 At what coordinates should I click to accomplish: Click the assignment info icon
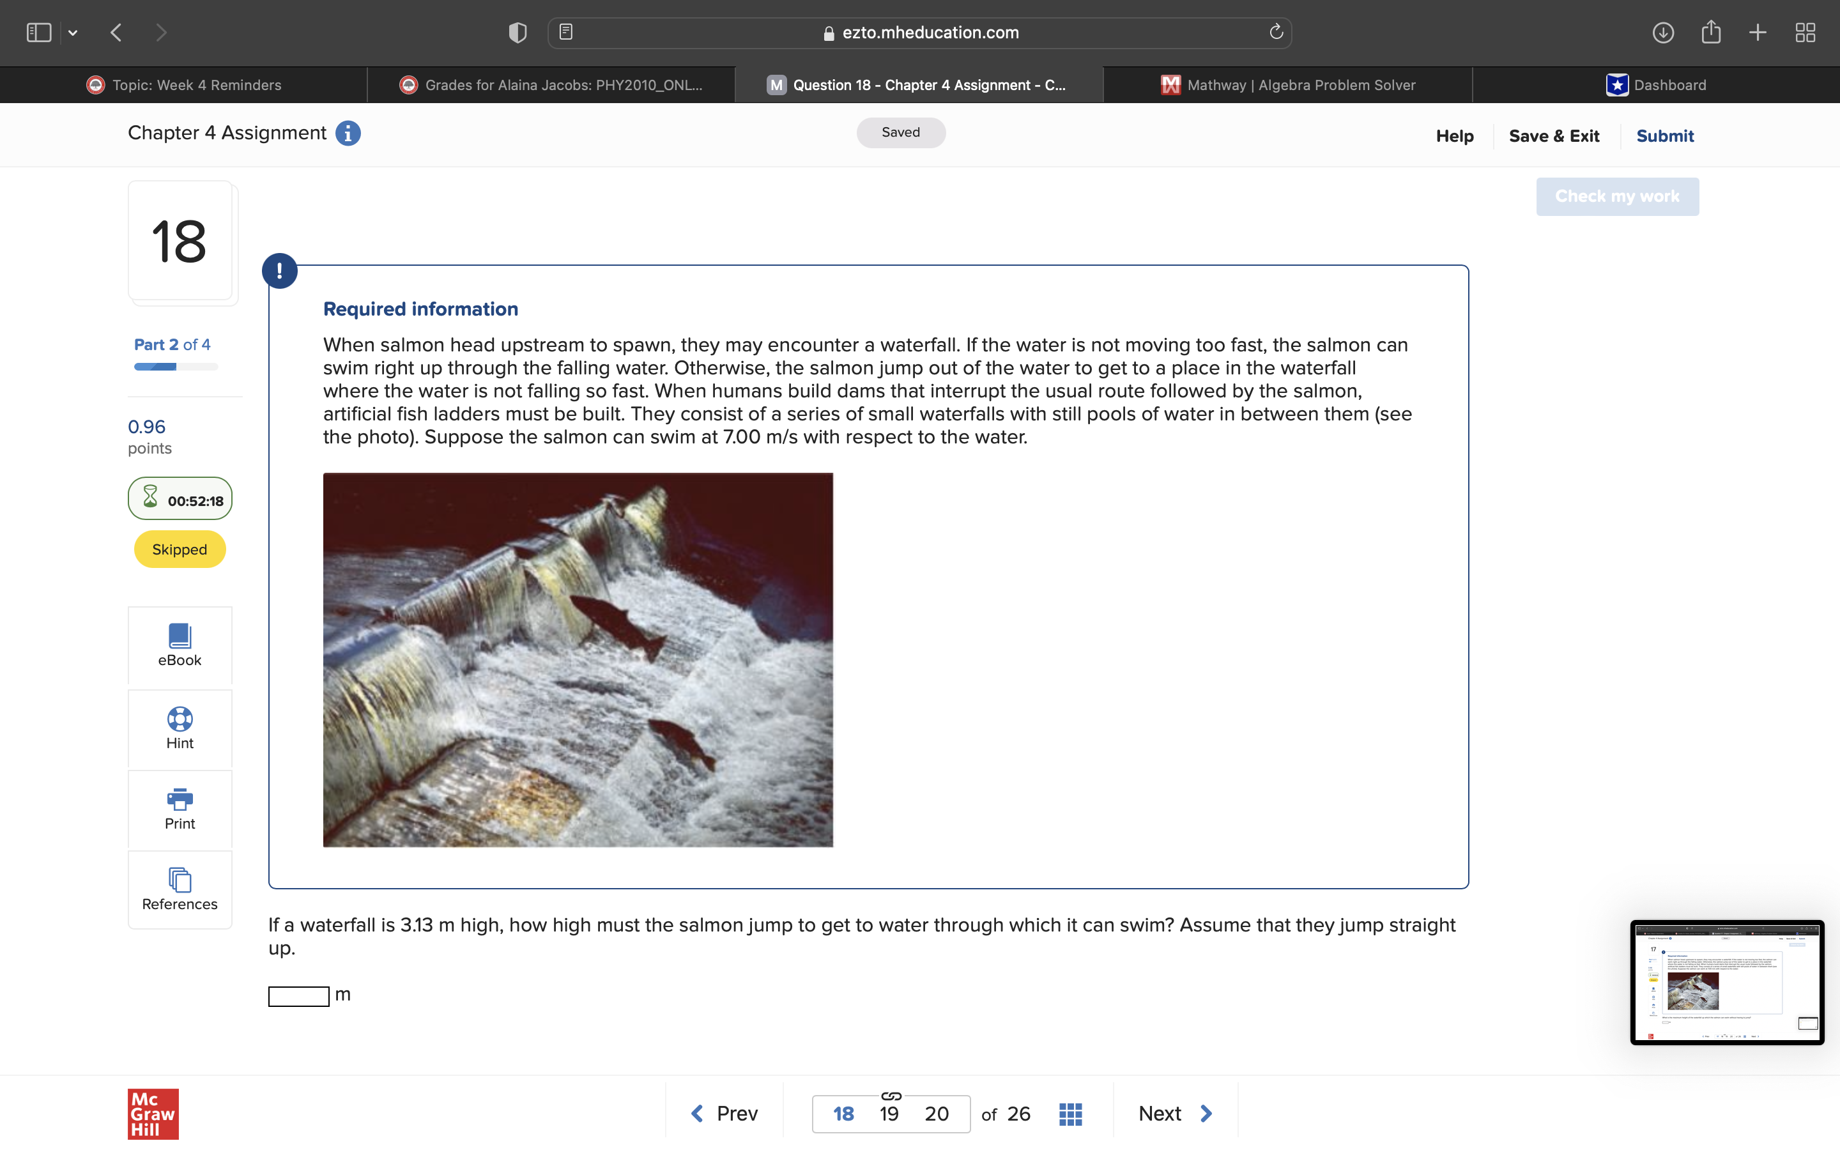tap(348, 133)
